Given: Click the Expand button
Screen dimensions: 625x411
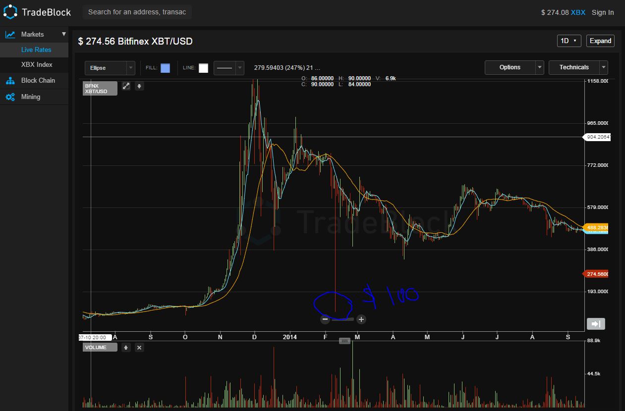Looking at the screenshot, I should pos(600,41).
